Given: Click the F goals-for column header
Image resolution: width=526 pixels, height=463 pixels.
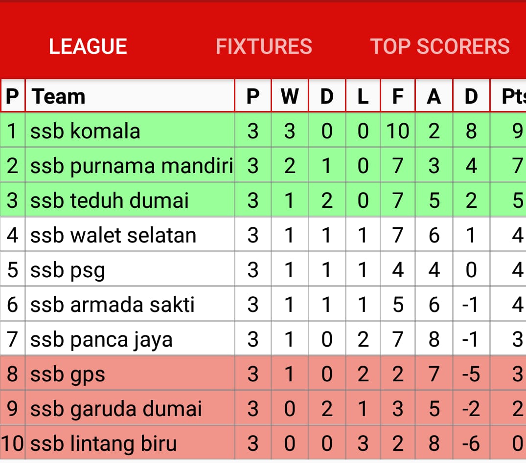Looking at the screenshot, I should coord(397,96).
